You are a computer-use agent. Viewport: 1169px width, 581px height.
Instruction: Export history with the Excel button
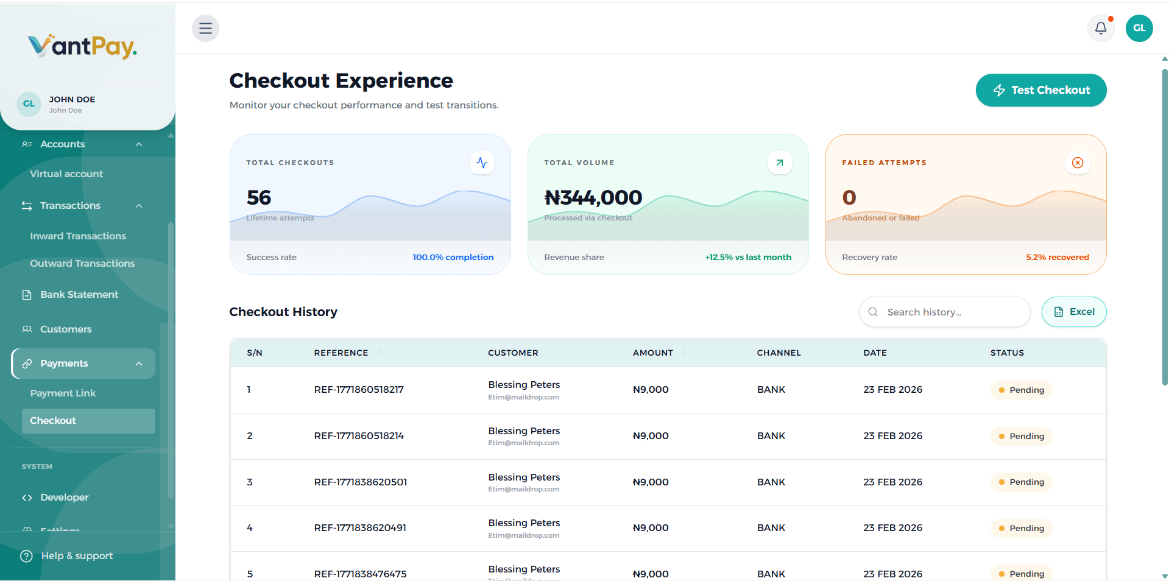pos(1074,312)
